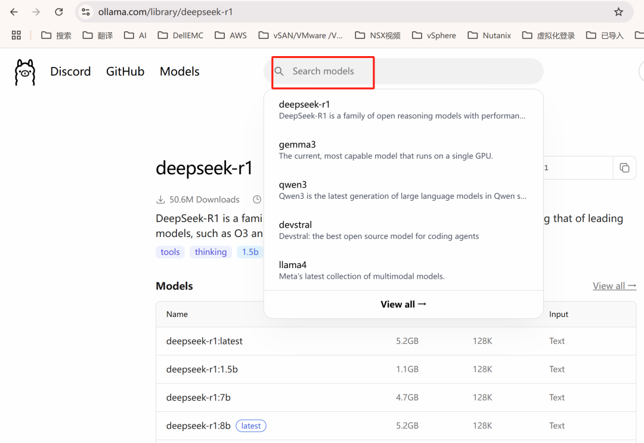Open the Nutanix bookmark folder

point(489,35)
